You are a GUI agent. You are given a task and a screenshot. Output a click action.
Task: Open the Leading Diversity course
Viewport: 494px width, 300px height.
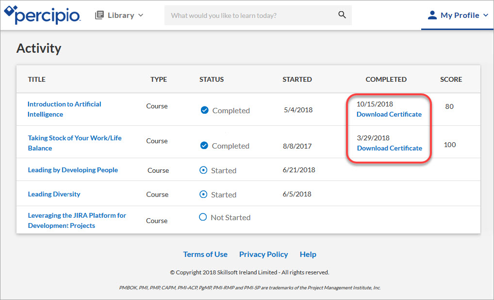(54, 194)
